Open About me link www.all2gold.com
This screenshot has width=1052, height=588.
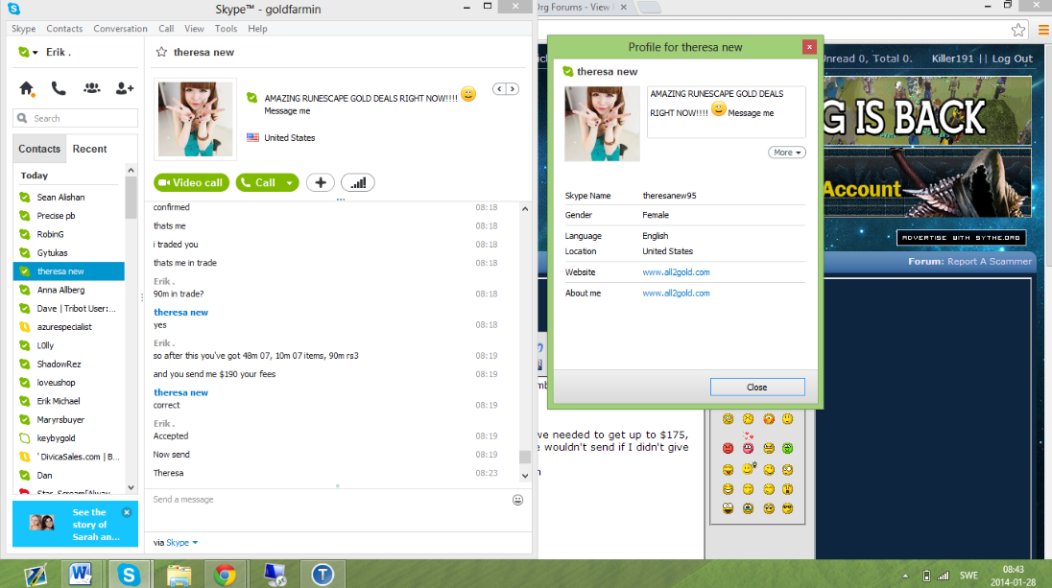pos(676,293)
